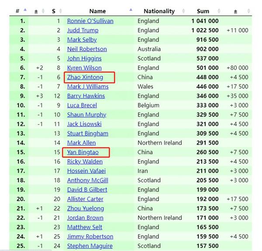Open Barry Hawkins profile
The width and height of the screenshot is (262, 251).
(86, 96)
